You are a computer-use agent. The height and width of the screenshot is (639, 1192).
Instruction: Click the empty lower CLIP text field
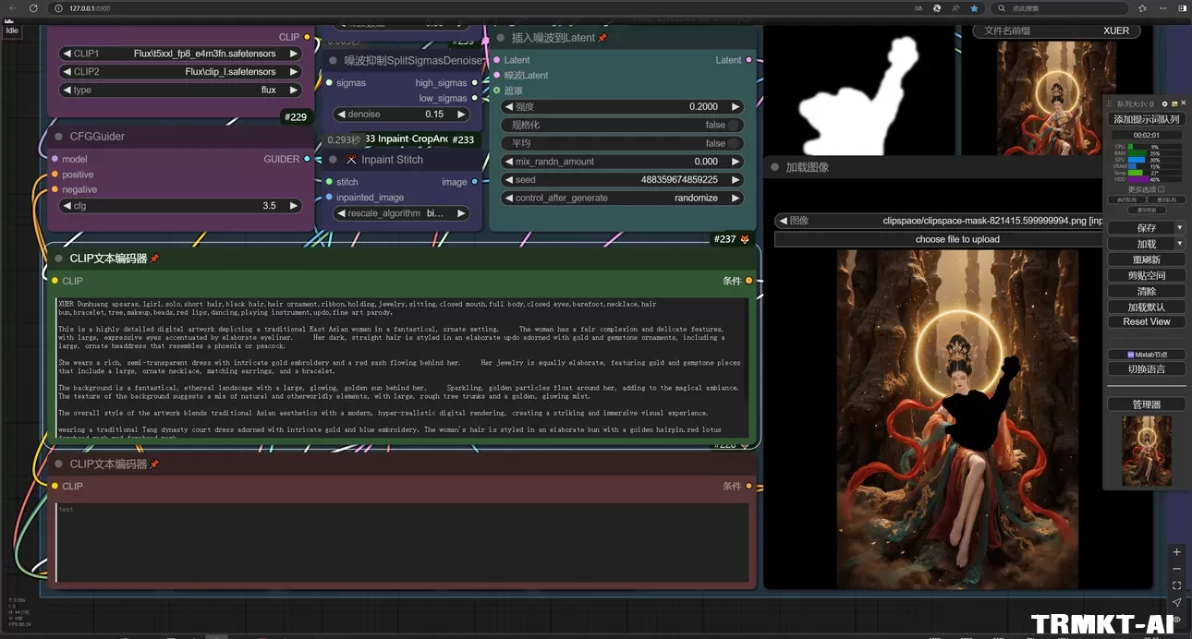[402, 543]
